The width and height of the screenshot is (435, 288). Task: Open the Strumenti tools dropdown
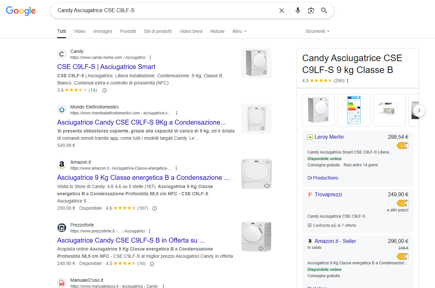(317, 31)
